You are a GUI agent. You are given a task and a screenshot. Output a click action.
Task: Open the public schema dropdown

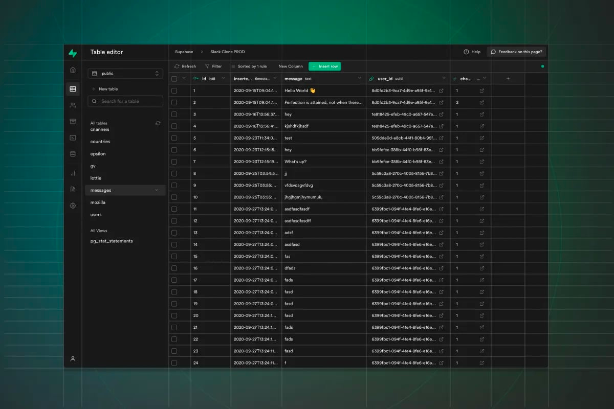pyautogui.click(x=125, y=74)
